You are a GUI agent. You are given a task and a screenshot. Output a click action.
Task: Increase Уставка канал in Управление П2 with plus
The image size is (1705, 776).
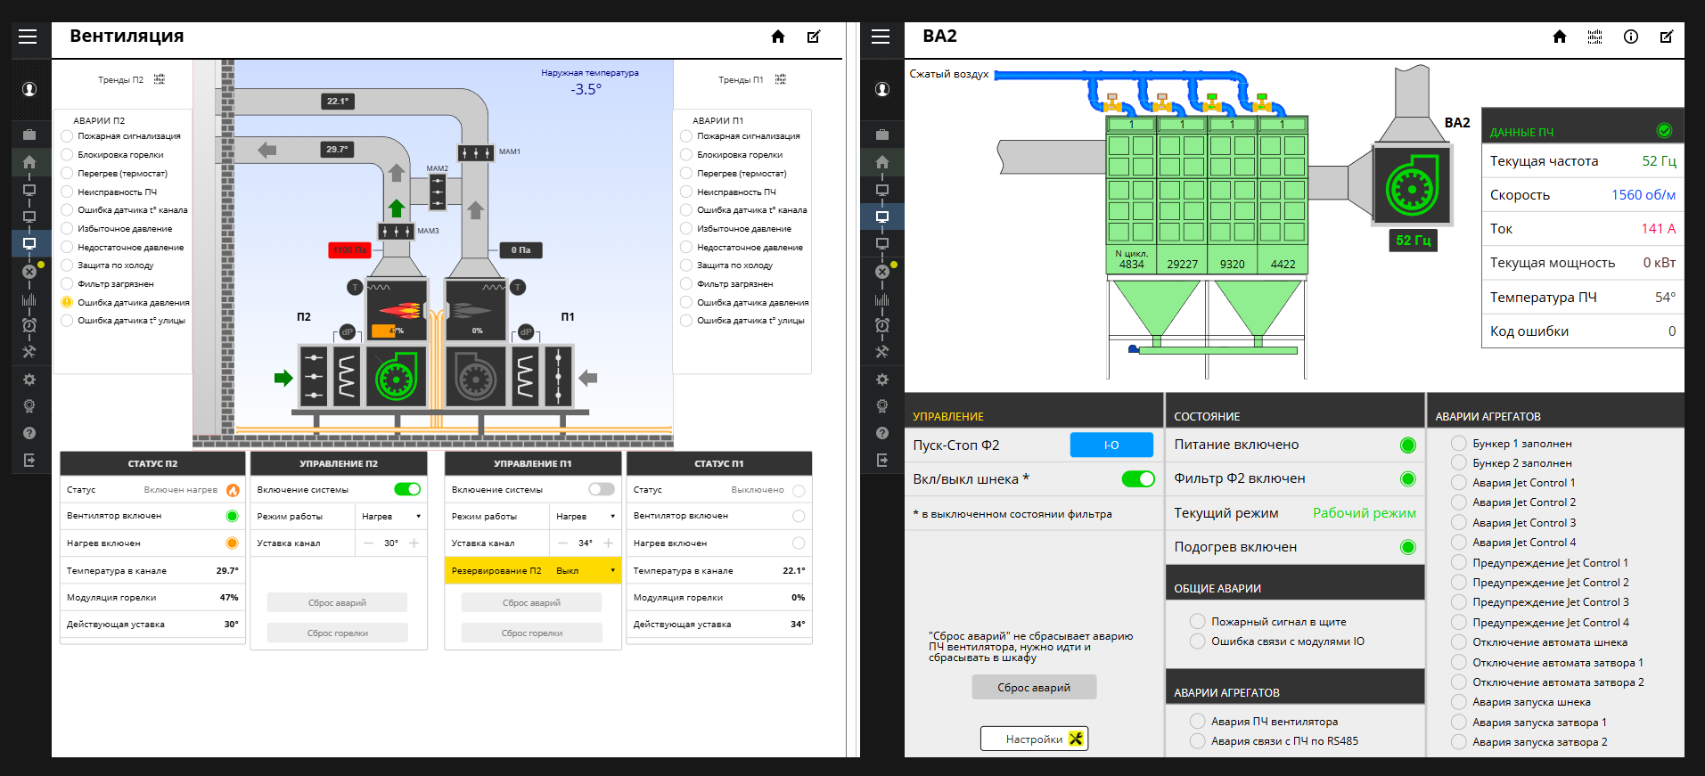pyautogui.click(x=414, y=543)
